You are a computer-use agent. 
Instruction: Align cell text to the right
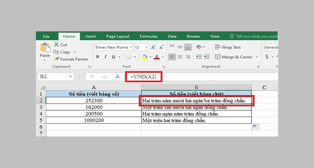pos(188,57)
